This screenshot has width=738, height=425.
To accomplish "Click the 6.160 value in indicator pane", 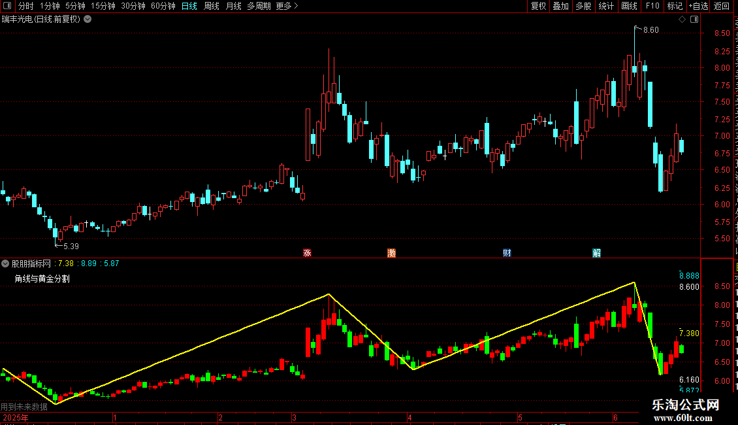I will [x=690, y=380].
